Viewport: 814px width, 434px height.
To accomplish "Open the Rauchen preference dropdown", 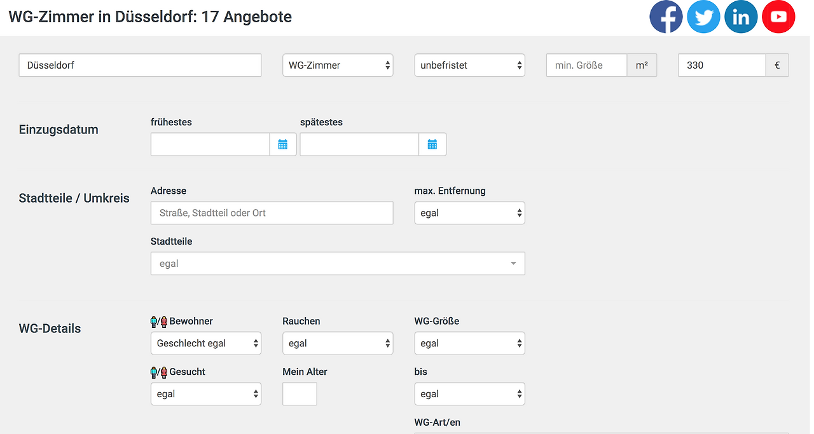I will point(338,344).
